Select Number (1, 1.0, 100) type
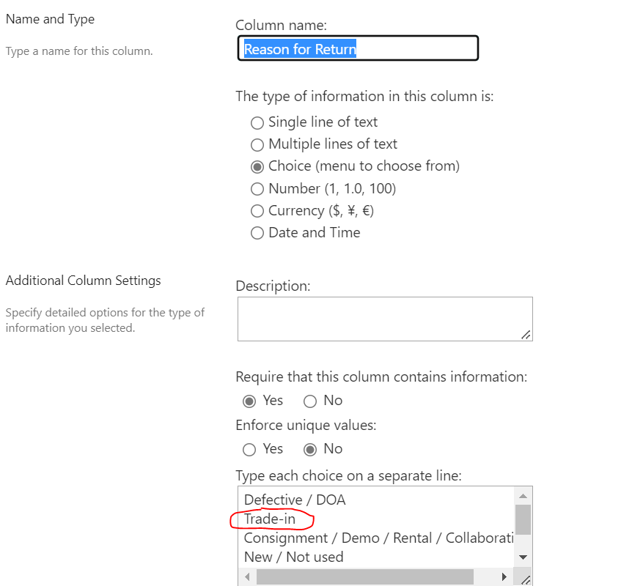 pos(257,189)
